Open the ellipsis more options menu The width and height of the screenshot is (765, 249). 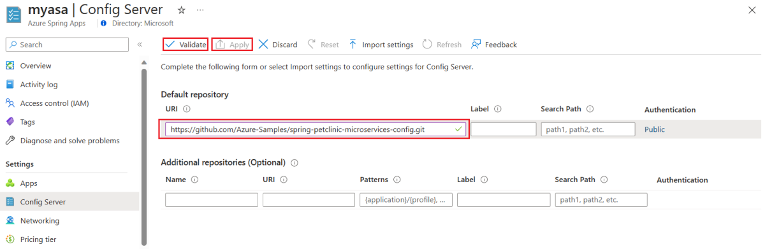pyautogui.click(x=200, y=10)
